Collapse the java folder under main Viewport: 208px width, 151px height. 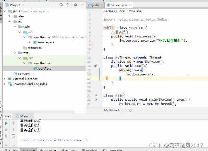pyautogui.click(x=19, y=32)
